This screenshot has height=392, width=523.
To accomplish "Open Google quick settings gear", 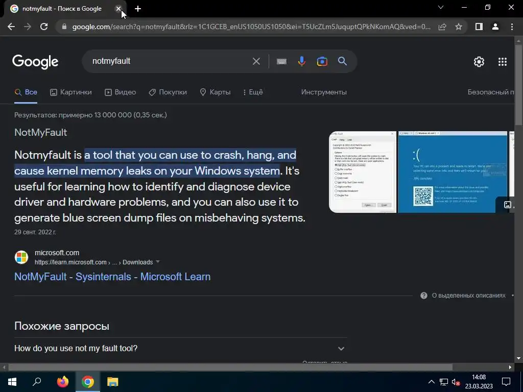I will (479, 62).
